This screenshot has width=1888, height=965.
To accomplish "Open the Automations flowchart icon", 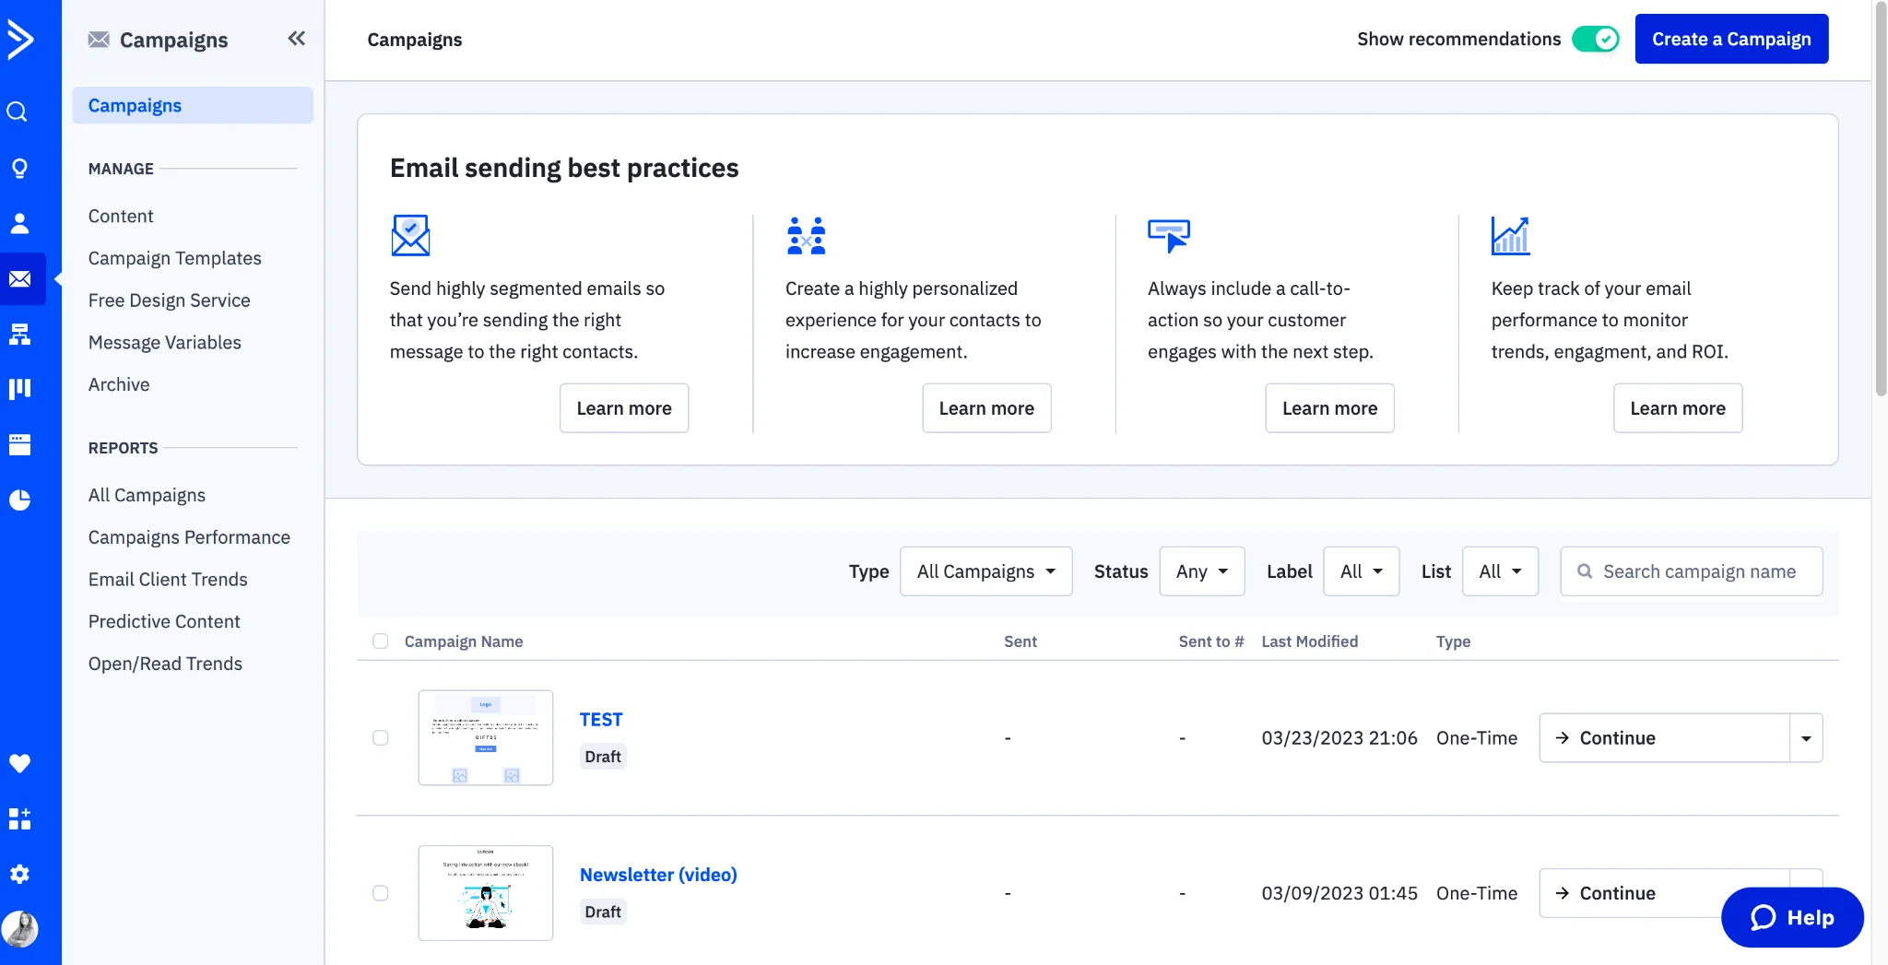I will click(19, 334).
